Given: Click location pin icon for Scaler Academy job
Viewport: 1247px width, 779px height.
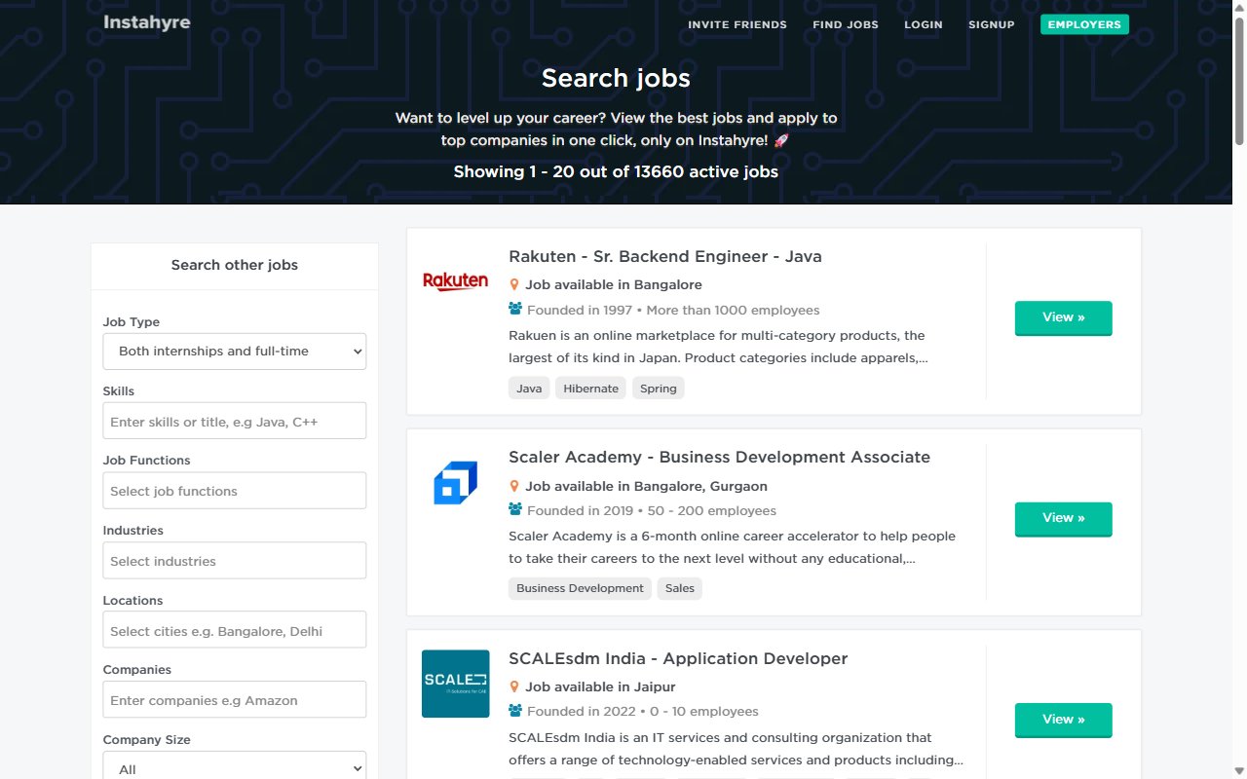Looking at the screenshot, I should [x=514, y=486].
